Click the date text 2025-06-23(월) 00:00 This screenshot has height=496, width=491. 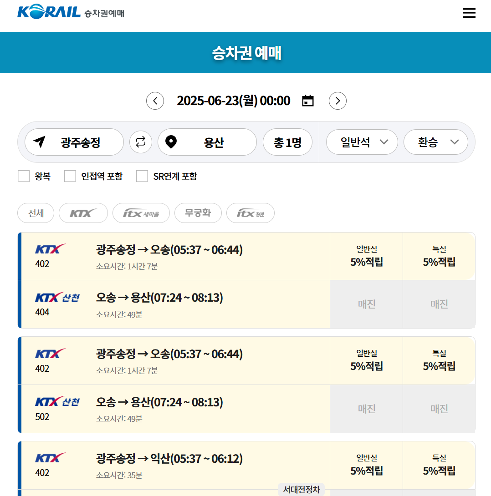pyautogui.click(x=233, y=101)
